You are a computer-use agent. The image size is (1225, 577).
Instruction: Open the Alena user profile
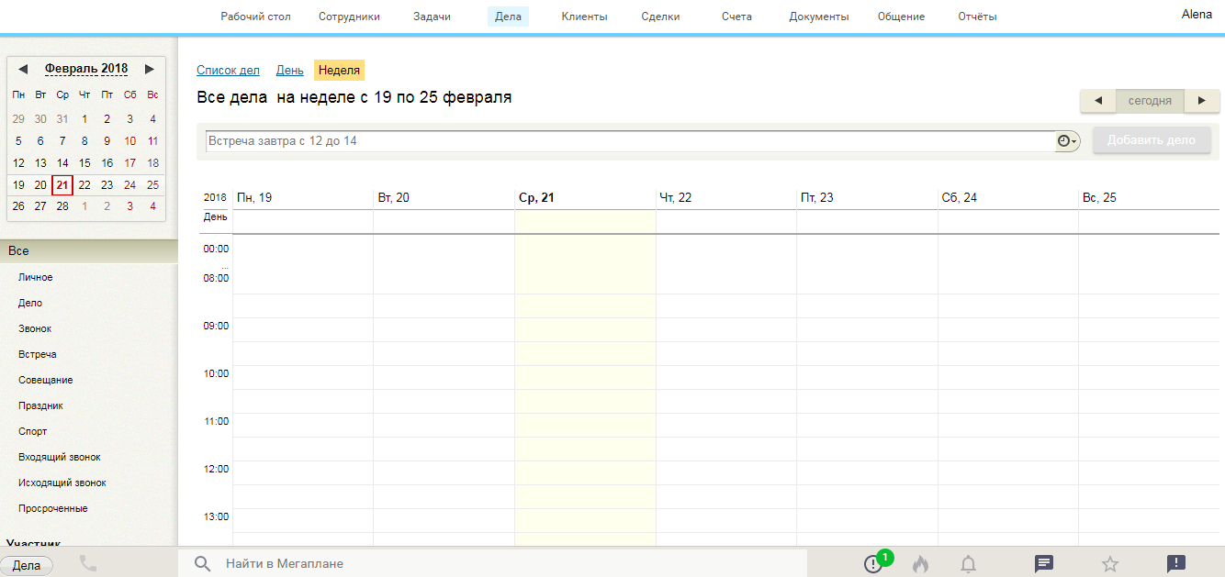[x=1197, y=15]
